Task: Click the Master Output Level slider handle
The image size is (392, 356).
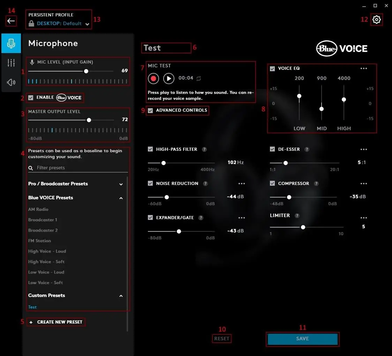Action: (x=89, y=120)
